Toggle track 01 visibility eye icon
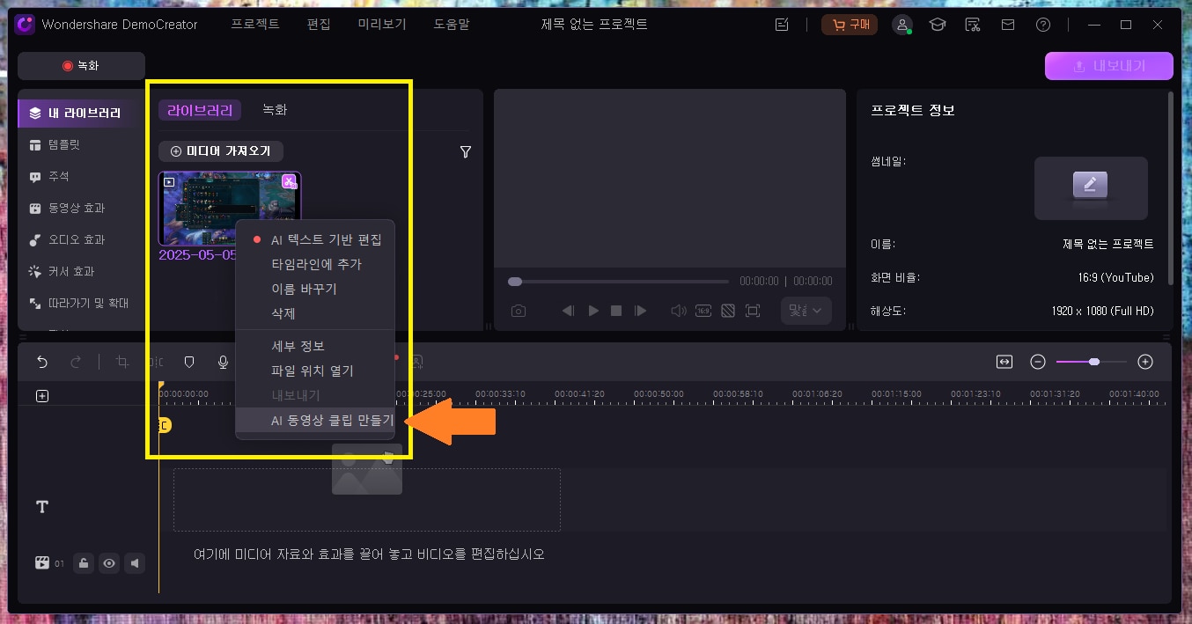Viewport: 1192px width, 624px height. pyautogui.click(x=109, y=563)
